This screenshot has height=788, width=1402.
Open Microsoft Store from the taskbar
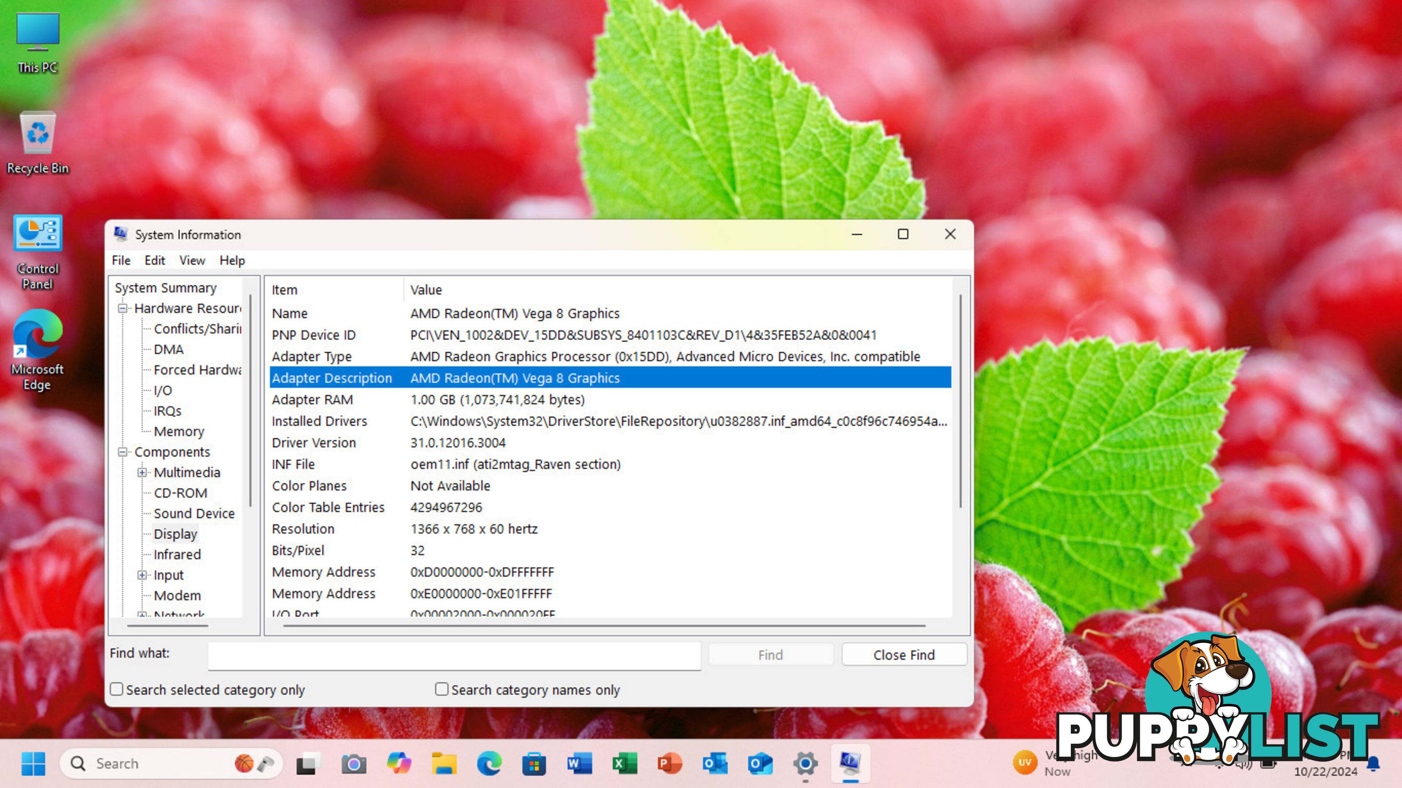[534, 764]
